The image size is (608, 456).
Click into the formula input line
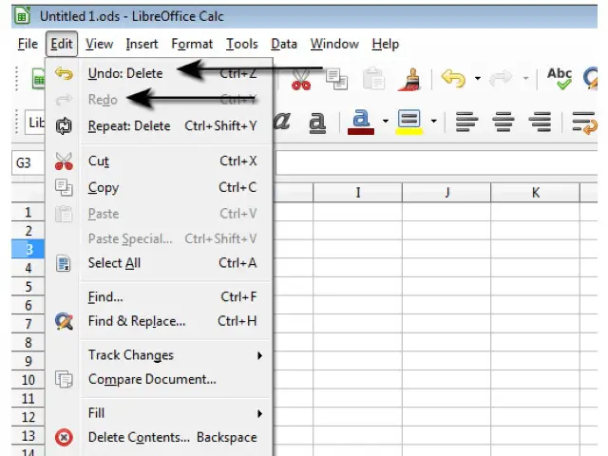tap(437, 162)
